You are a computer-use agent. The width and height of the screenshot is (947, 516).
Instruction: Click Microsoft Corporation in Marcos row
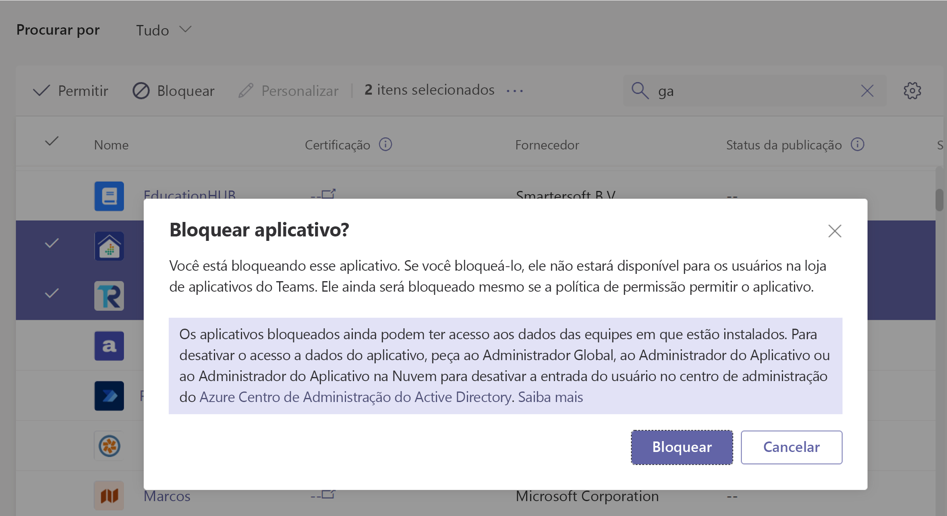click(x=587, y=496)
